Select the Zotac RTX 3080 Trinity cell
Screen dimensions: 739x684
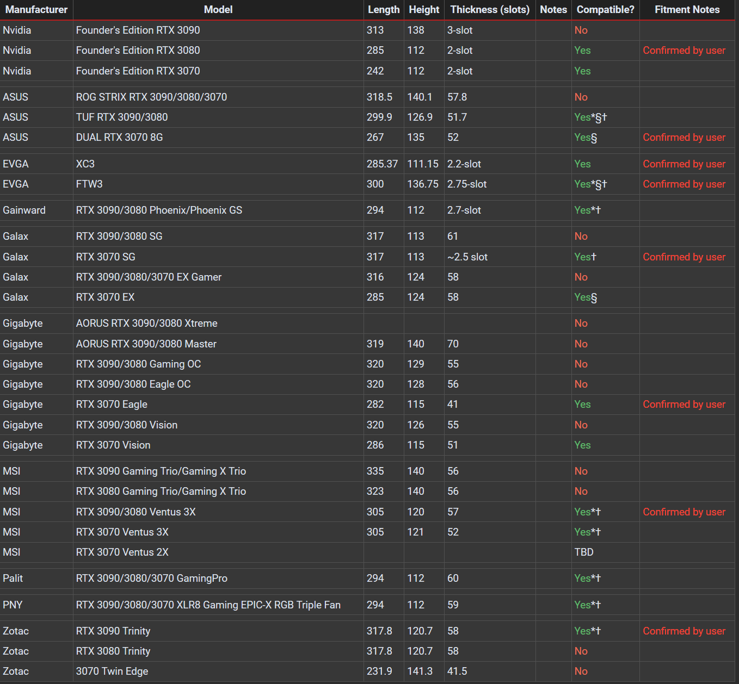[x=218, y=651]
